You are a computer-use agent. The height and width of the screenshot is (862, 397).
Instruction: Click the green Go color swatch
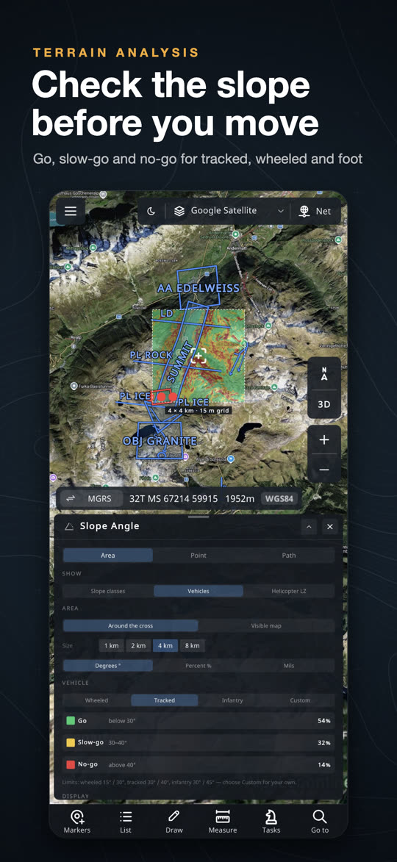click(x=71, y=720)
